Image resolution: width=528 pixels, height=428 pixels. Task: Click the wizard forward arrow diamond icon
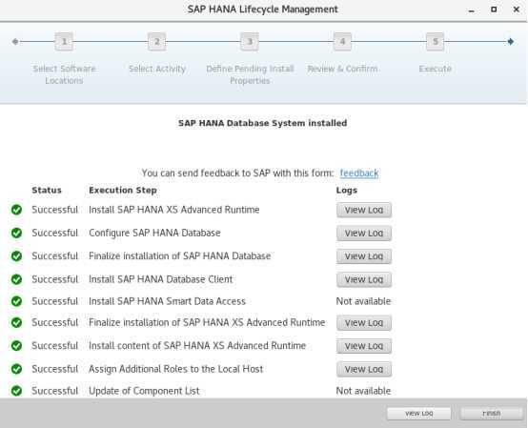(x=511, y=42)
